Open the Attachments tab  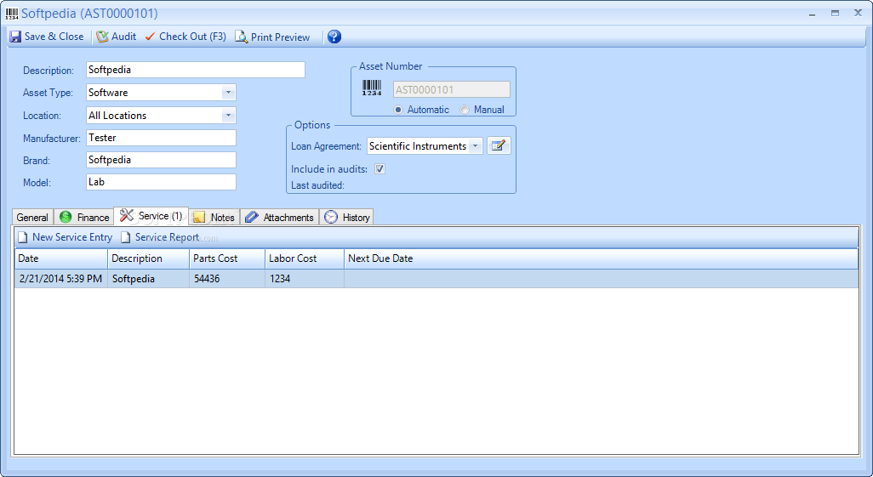click(x=279, y=217)
